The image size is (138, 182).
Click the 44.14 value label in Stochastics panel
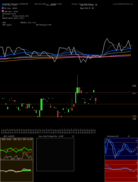click(x=134, y=151)
